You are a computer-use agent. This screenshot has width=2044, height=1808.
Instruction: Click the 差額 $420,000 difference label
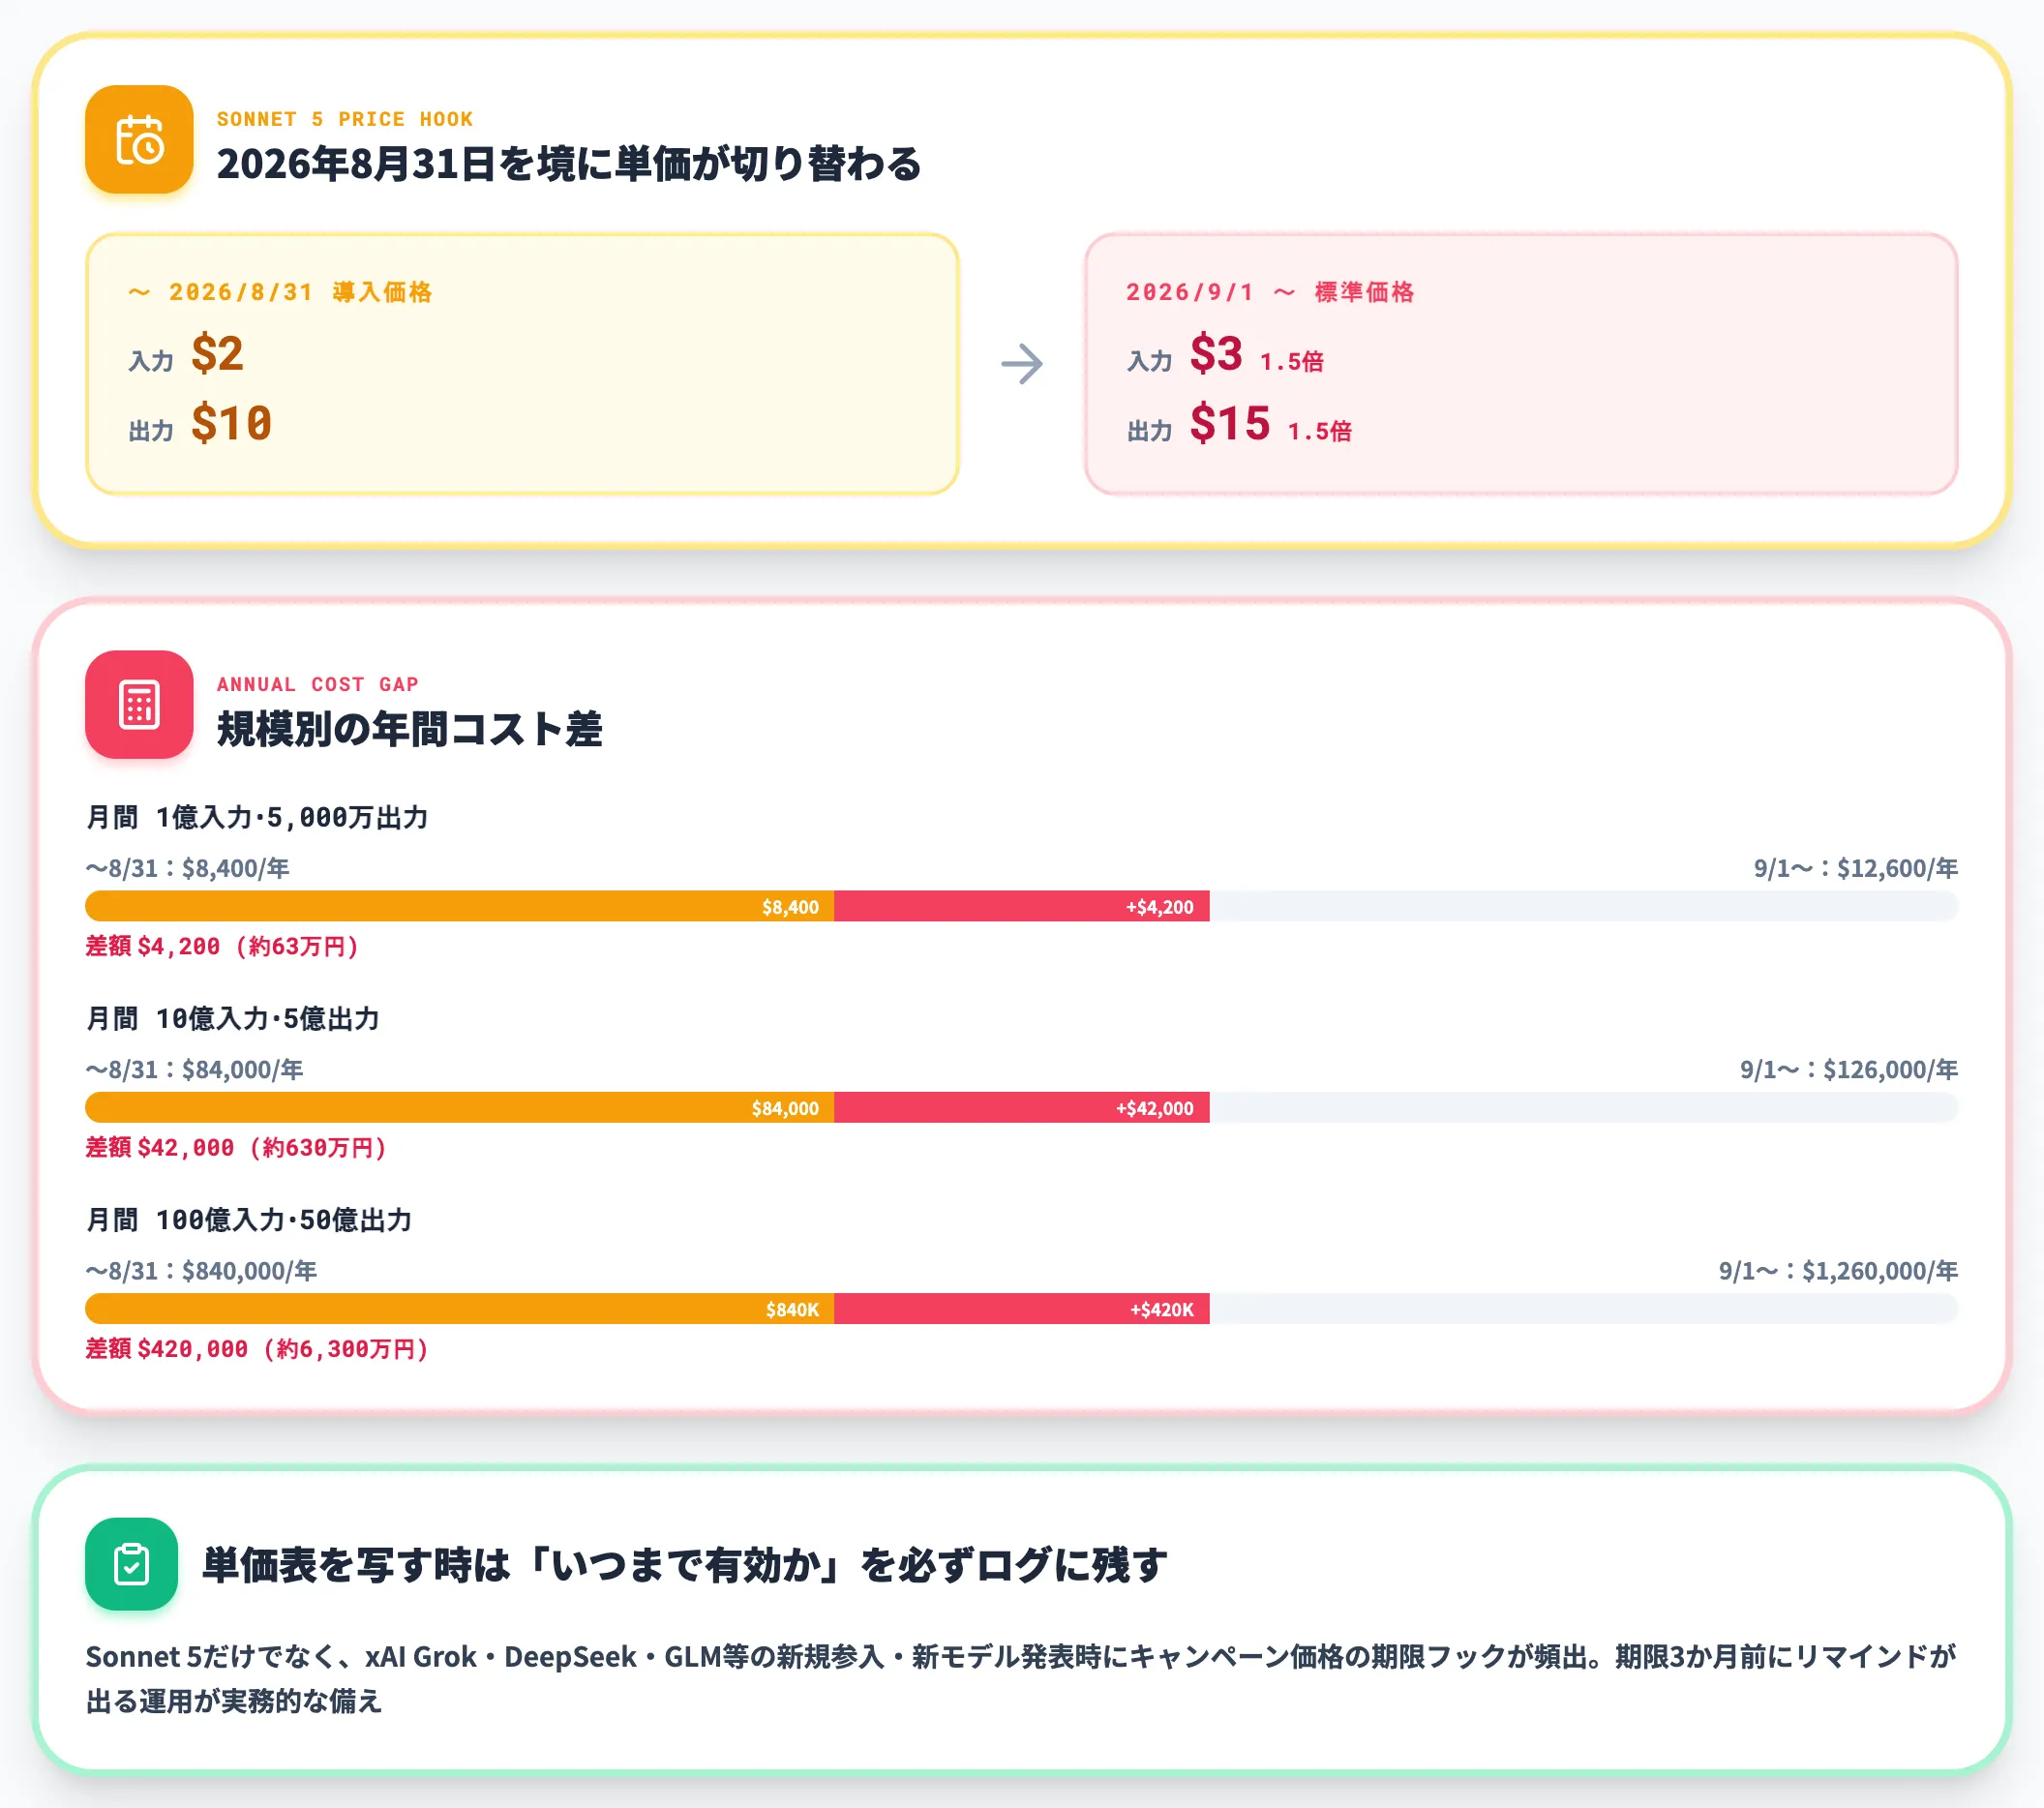[x=257, y=1349]
